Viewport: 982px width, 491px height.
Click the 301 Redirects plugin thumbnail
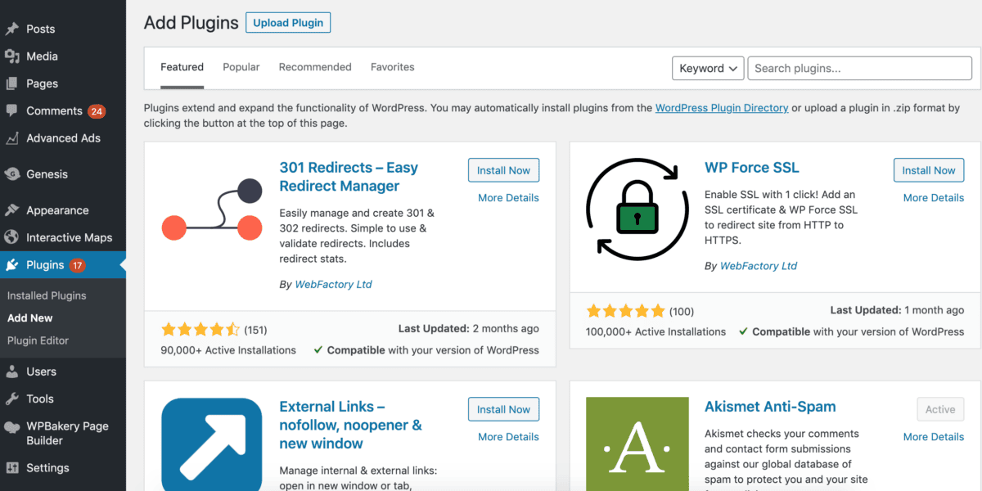tap(212, 209)
